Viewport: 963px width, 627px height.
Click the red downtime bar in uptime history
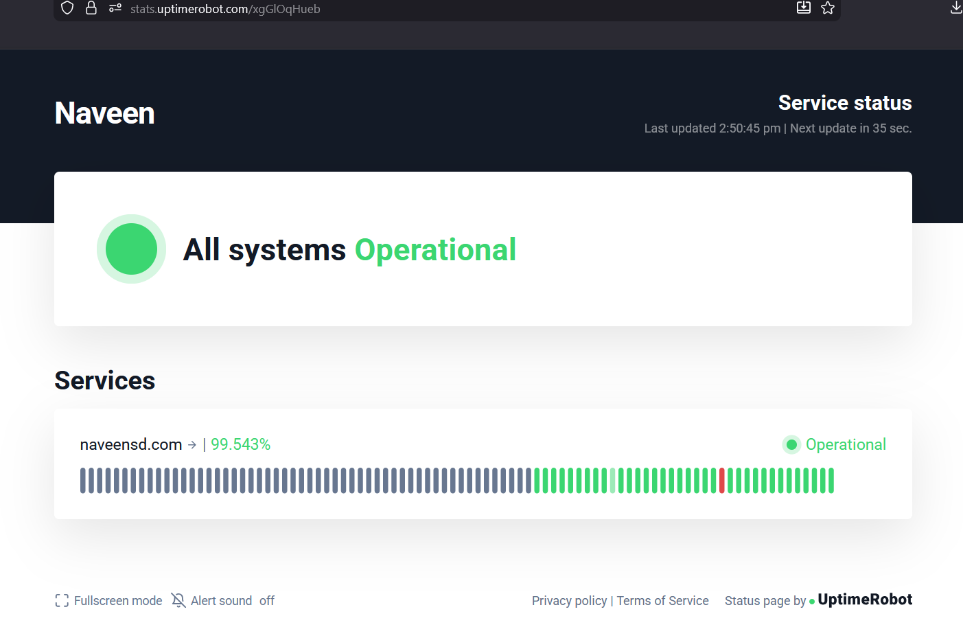coord(722,481)
